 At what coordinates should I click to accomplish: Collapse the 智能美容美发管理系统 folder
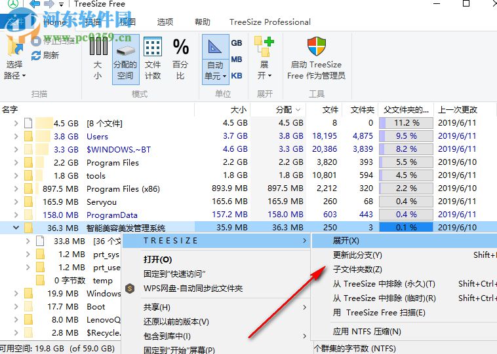[x=16, y=228]
